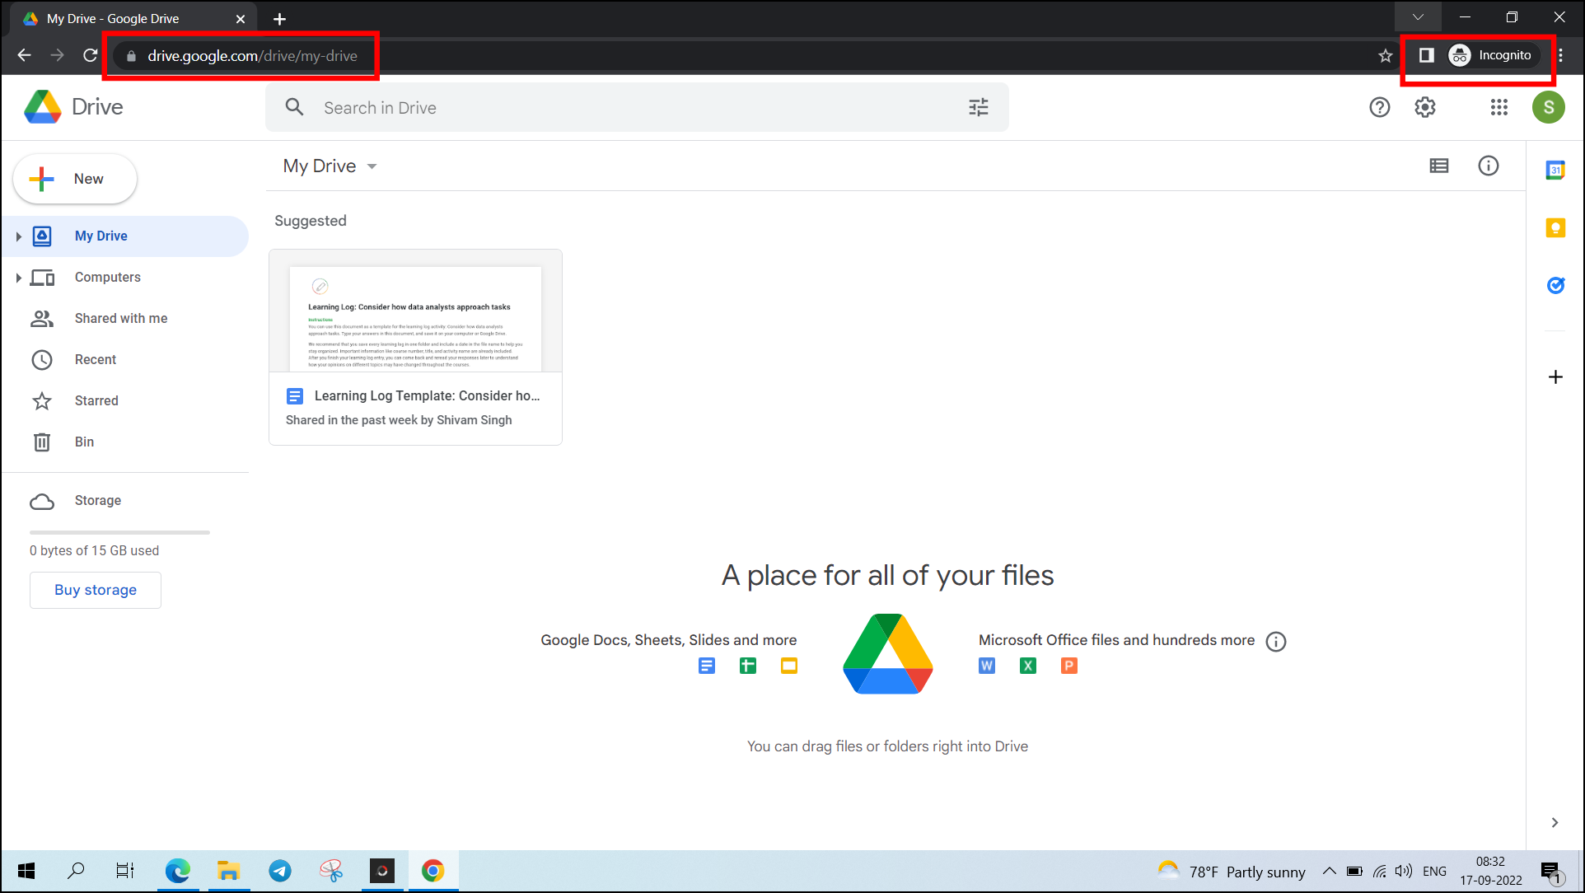Open Chrome side panel icon
Image resolution: width=1585 pixels, height=893 pixels.
[x=1426, y=55]
